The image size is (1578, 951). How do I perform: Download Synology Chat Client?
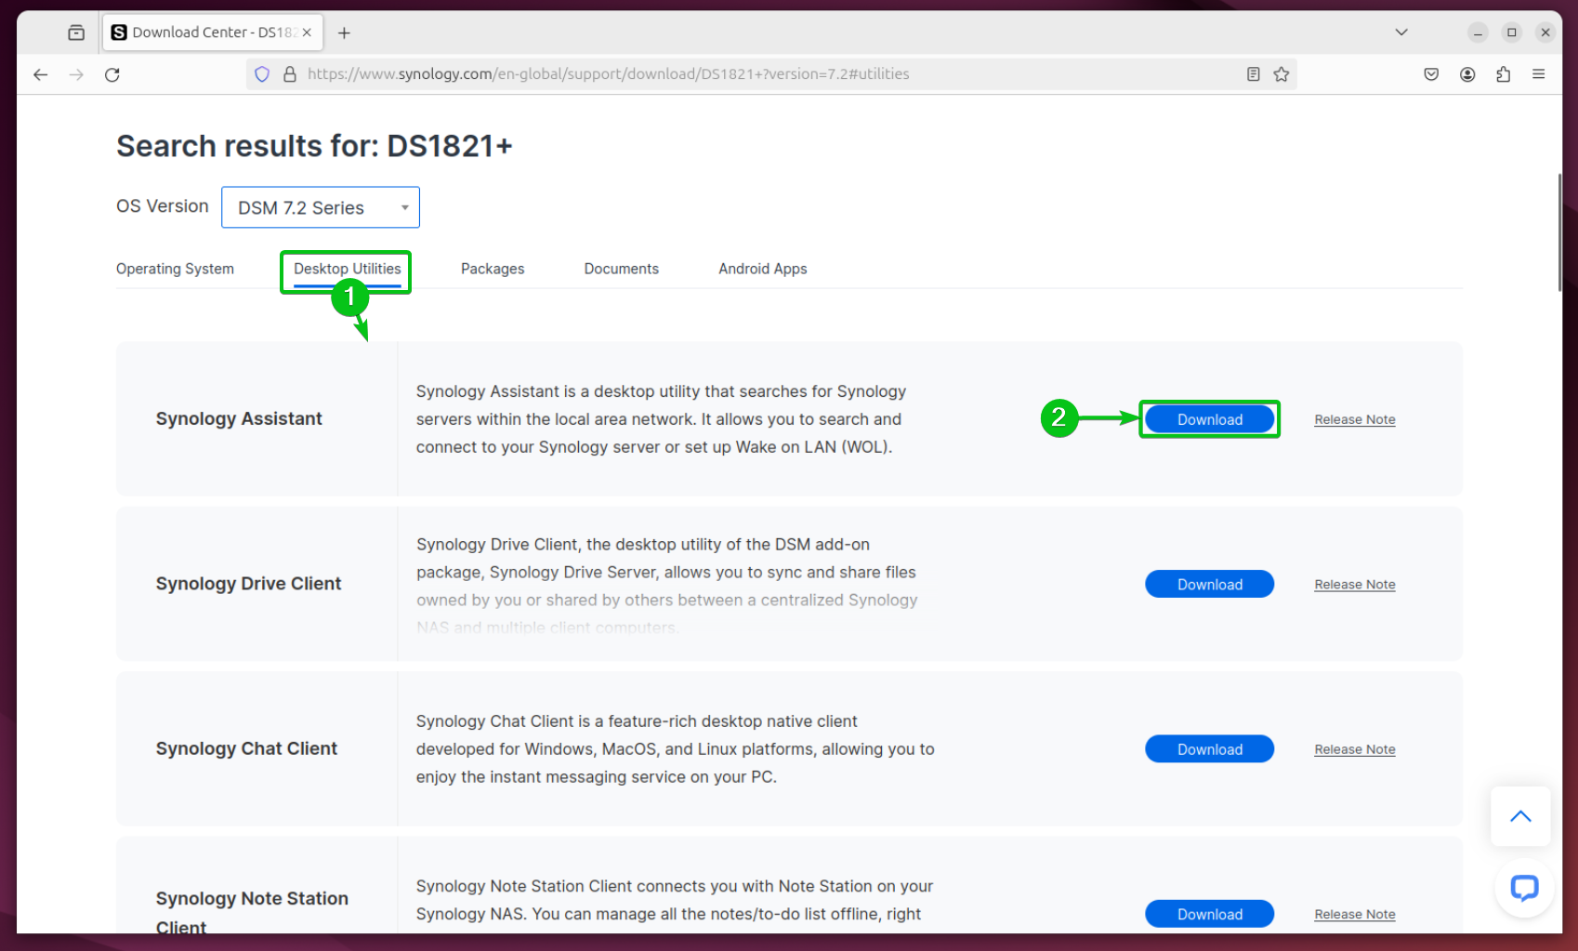[x=1210, y=749]
